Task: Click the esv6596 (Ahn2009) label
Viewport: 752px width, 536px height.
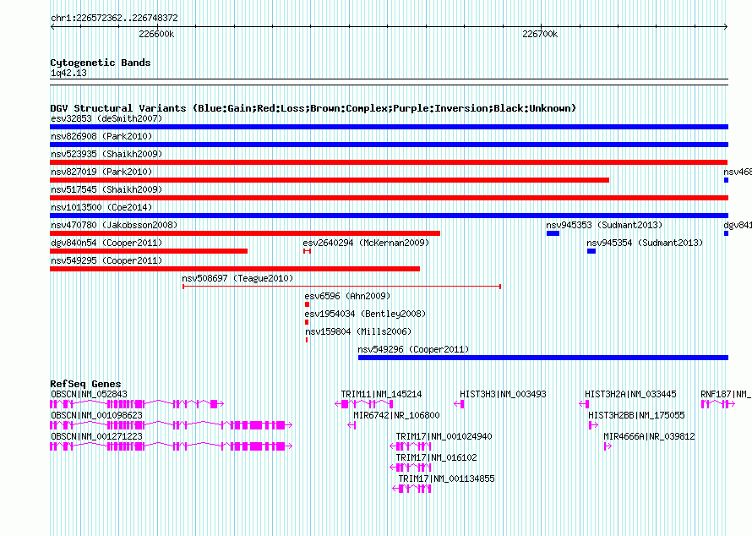Action: pyautogui.click(x=347, y=296)
